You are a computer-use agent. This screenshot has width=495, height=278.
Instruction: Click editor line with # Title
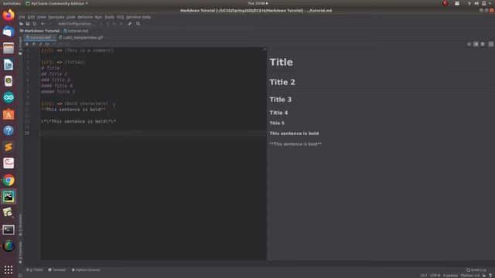[50, 68]
